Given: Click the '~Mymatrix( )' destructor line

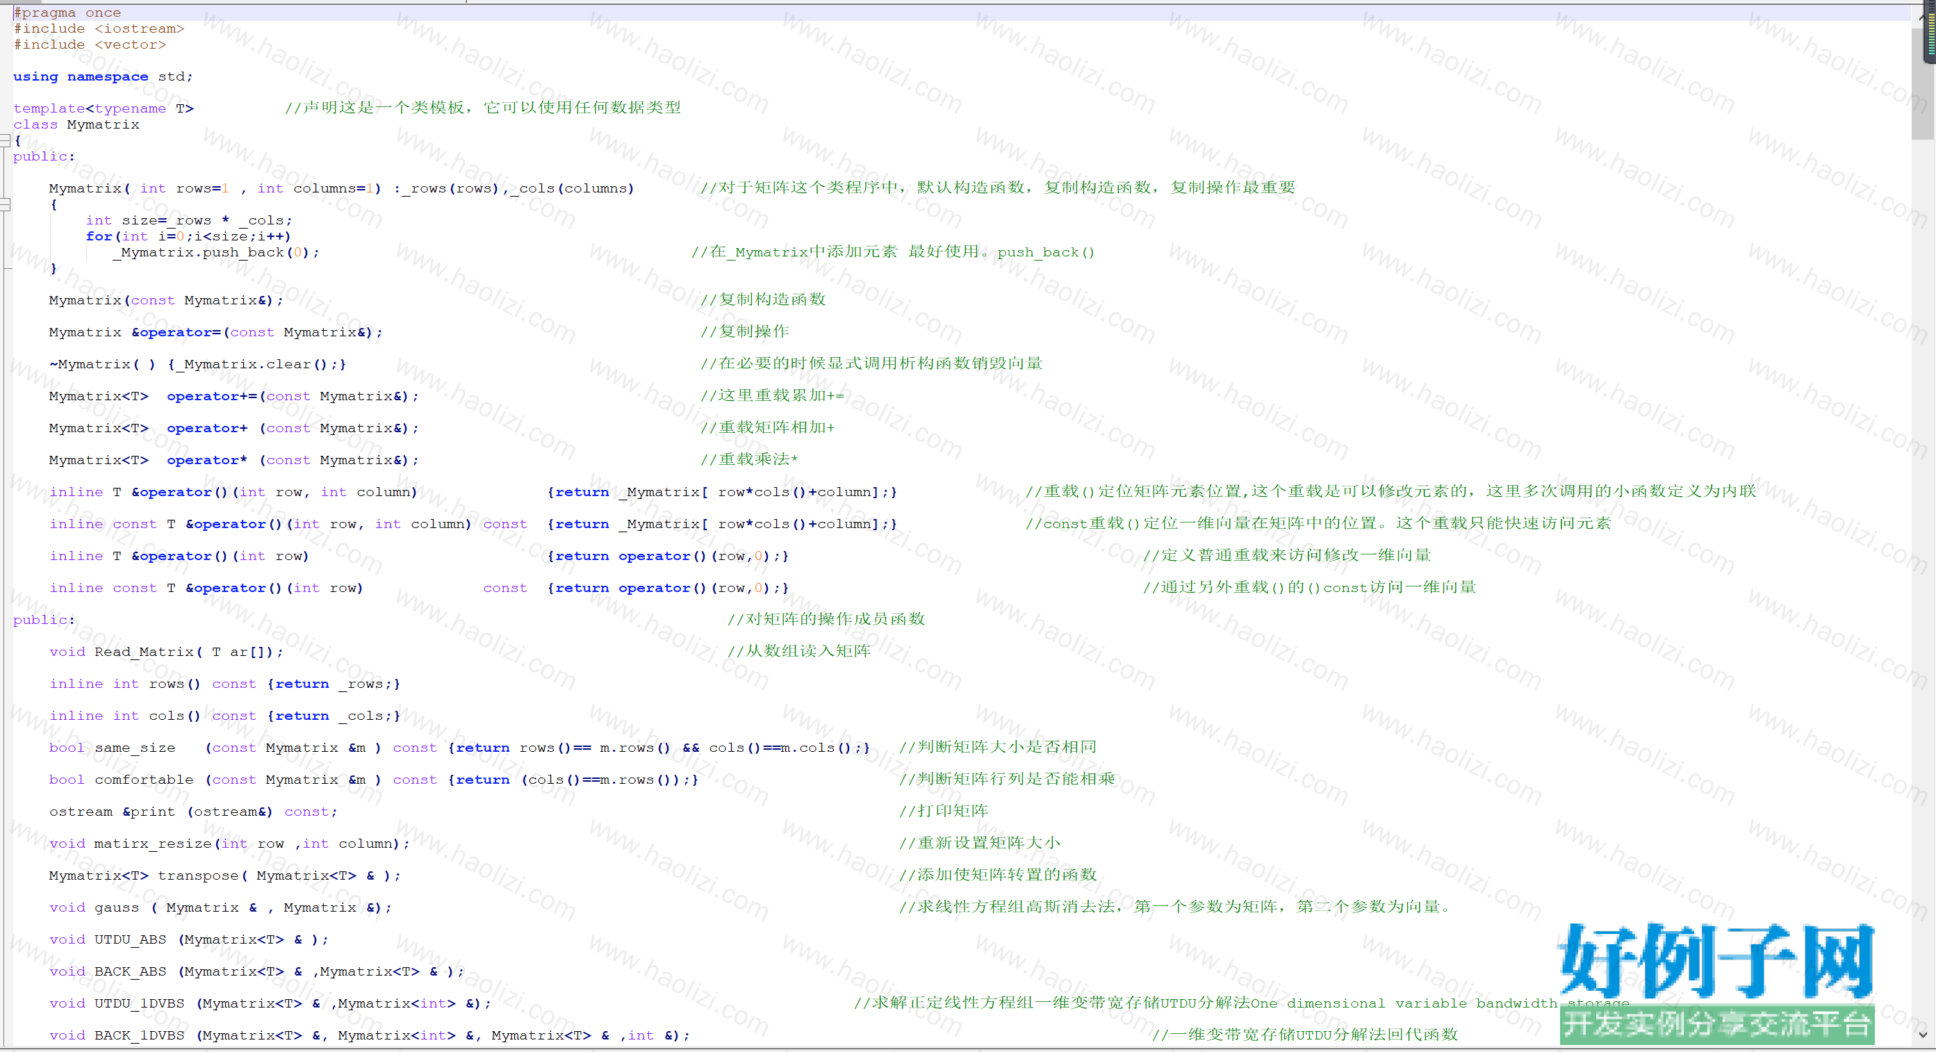Looking at the screenshot, I should pyautogui.click(x=197, y=364).
